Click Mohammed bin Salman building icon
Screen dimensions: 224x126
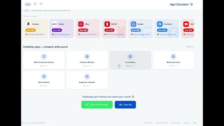[x=44, y=57]
